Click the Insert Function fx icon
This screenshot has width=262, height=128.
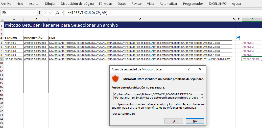click(57, 13)
